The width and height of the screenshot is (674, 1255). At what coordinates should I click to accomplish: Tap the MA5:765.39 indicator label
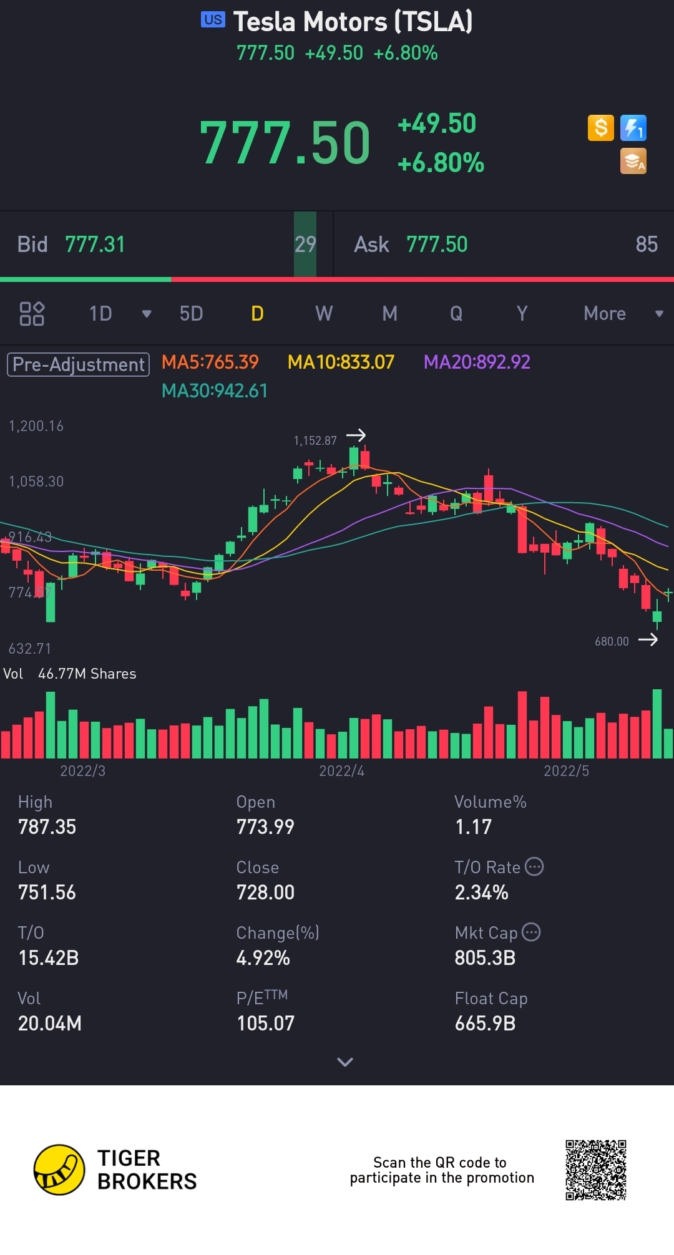[210, 362]
